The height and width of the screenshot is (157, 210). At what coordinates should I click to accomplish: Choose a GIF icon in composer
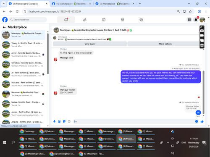pos(69,121)
